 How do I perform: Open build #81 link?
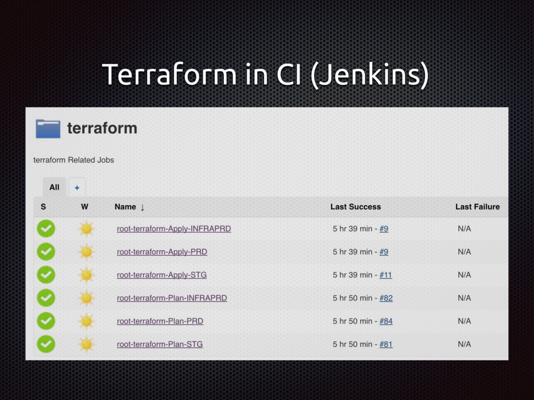pyautogui.click(x=386, y=344)
